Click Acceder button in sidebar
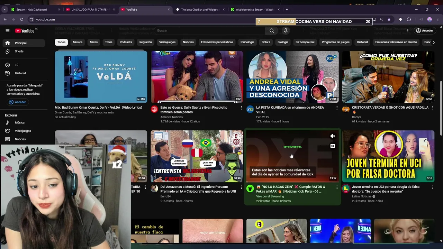Viewport: 443px width, 249px height. (x=18, y=102)
